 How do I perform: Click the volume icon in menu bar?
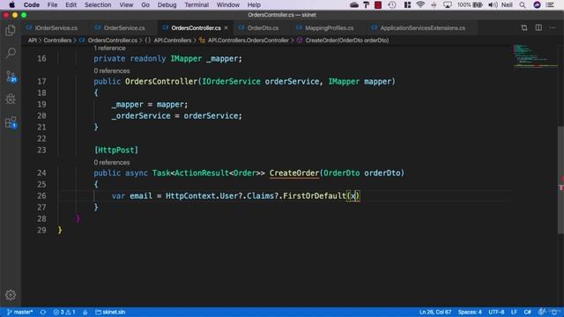coord(493,5)
